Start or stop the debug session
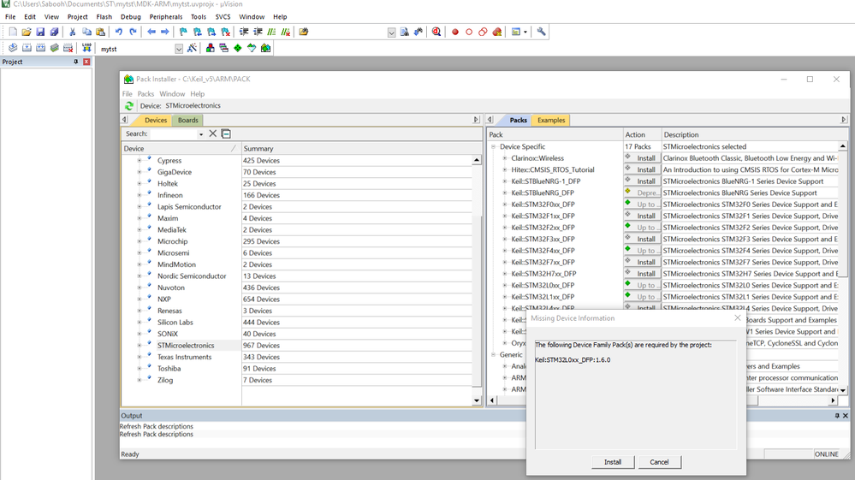This screenshot has width=855, height=480. click(436, 33)
